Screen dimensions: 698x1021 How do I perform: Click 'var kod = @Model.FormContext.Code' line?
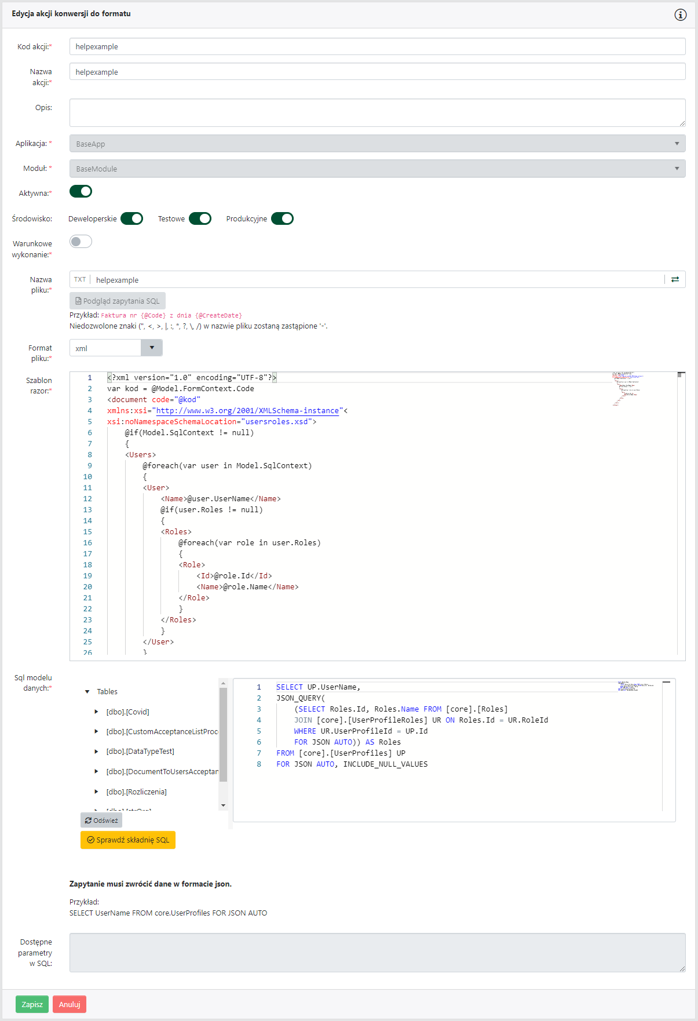coord(181,388)
